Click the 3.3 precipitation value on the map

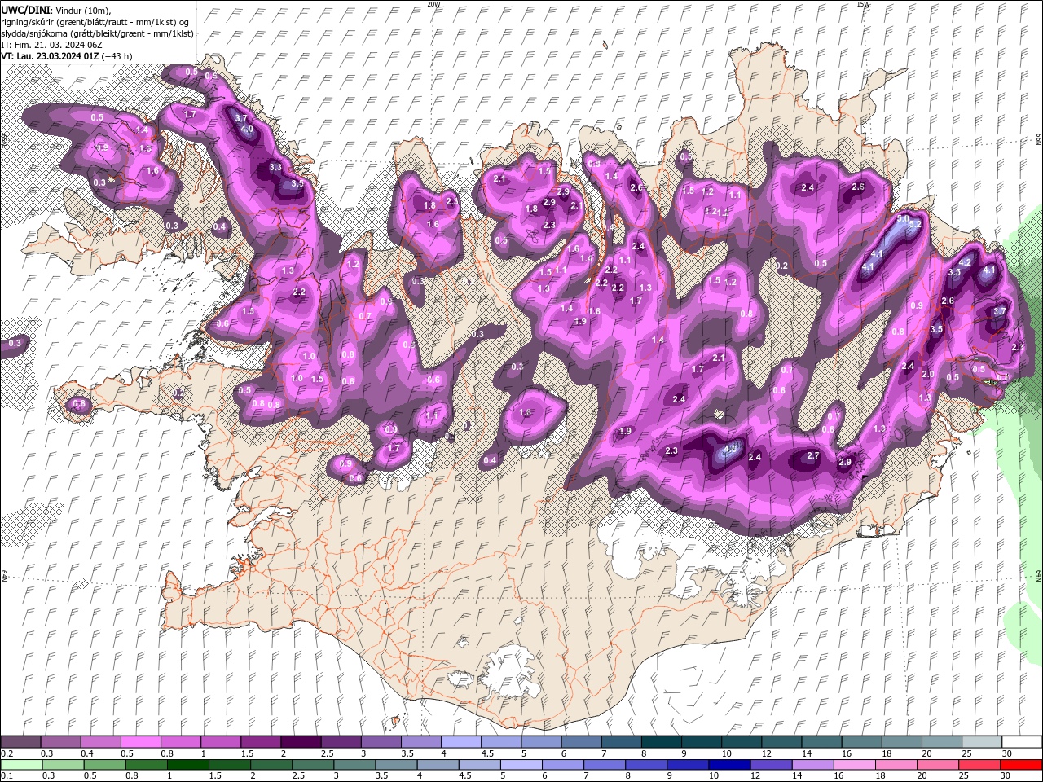[x=275, y=167]
